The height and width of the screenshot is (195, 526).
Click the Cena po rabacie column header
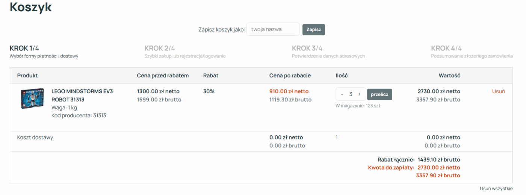[x=290, y=76]
